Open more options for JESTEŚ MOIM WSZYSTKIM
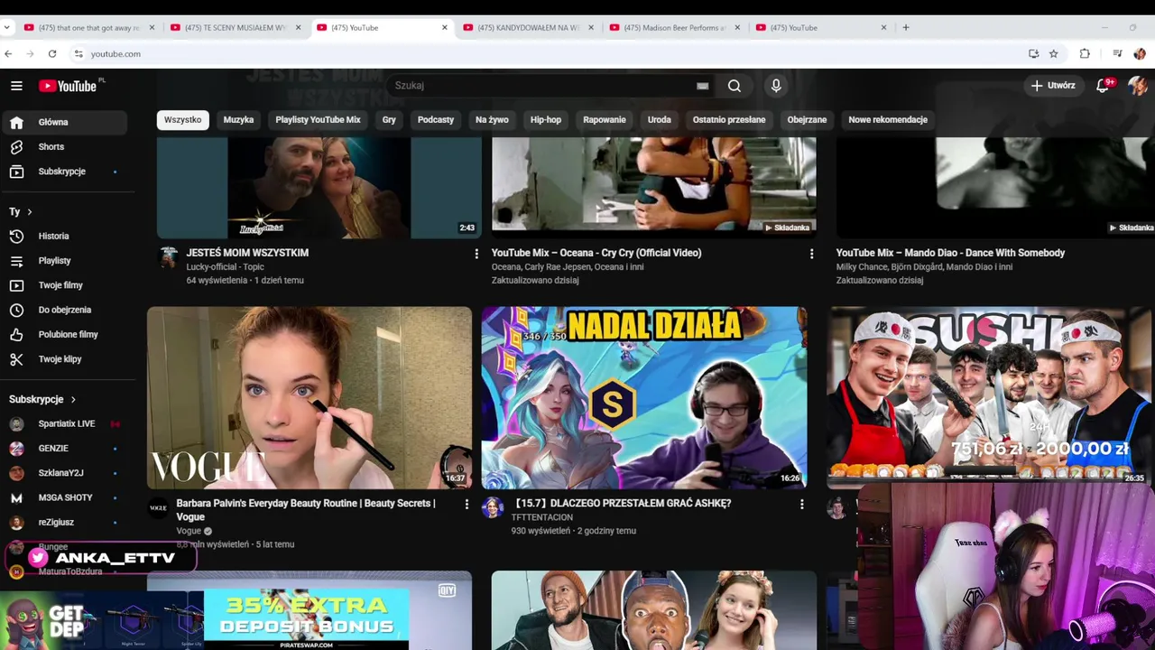 [x=476, y=254]
